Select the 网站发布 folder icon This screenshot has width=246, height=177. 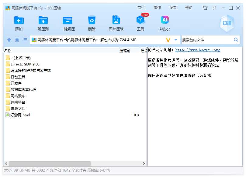click(8, 96)
